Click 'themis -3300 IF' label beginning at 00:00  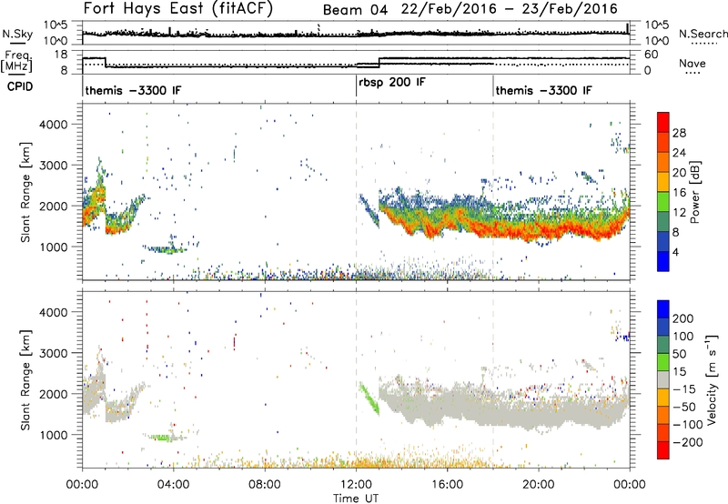pos(133,90)
